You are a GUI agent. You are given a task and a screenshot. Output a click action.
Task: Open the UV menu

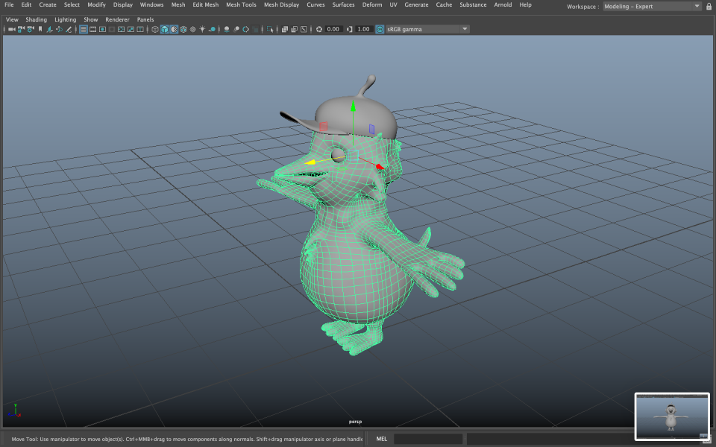click(x=393, y=4)
